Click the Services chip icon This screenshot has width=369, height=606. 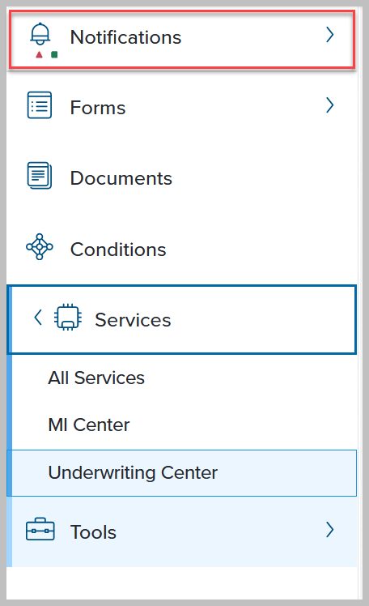click(x=68, y=318)
